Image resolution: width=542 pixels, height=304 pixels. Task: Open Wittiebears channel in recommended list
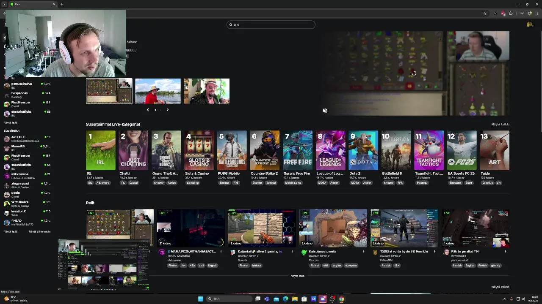click(27, 204)
